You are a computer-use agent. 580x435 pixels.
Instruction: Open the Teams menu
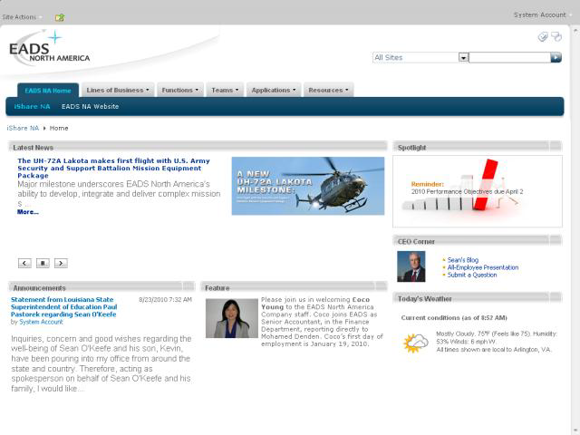point(225,90)
